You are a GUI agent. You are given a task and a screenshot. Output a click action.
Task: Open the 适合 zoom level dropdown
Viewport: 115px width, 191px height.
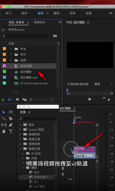click(x=103, y=84)
